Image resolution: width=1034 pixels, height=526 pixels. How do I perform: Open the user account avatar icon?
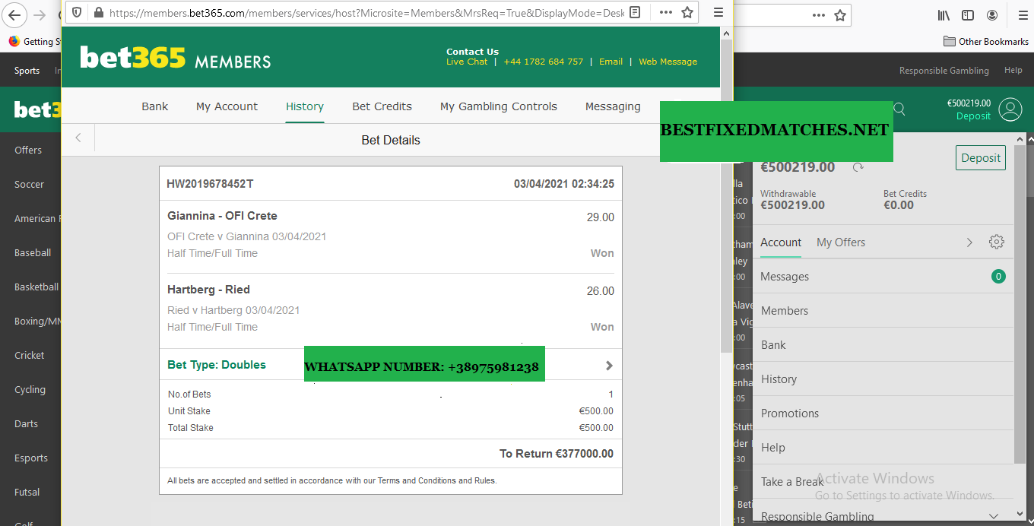point(1010,109)
